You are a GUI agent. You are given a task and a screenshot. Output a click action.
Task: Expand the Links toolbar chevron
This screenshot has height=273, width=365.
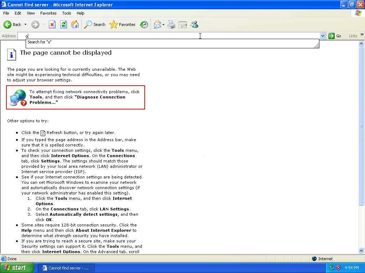tap(362, 34)
